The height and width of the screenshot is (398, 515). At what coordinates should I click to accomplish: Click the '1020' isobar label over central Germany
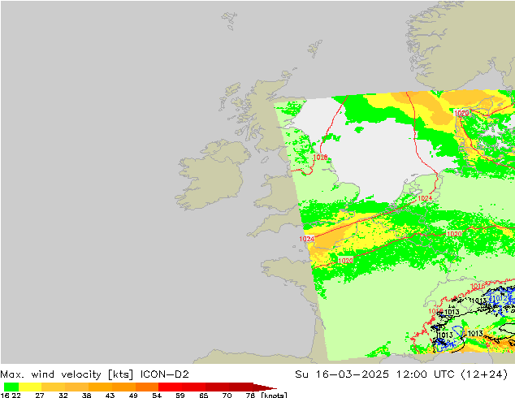[x=454, y=234]
